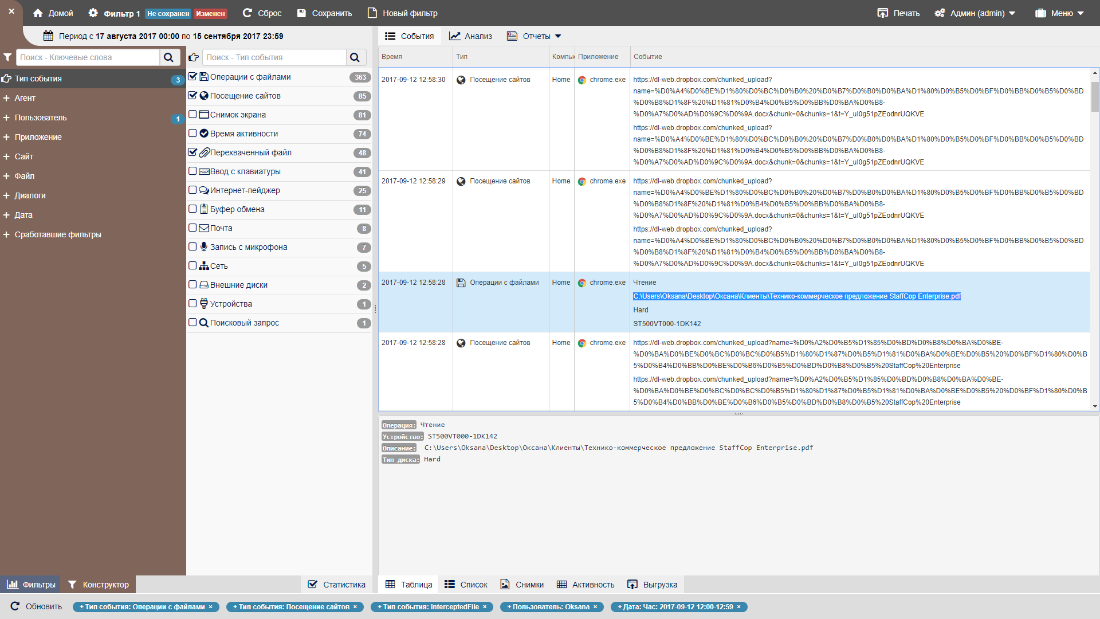Click the Print icon in top bar
Image resolution: width=1100 pixels, height=619 pixels.
(x=882, y=13)
